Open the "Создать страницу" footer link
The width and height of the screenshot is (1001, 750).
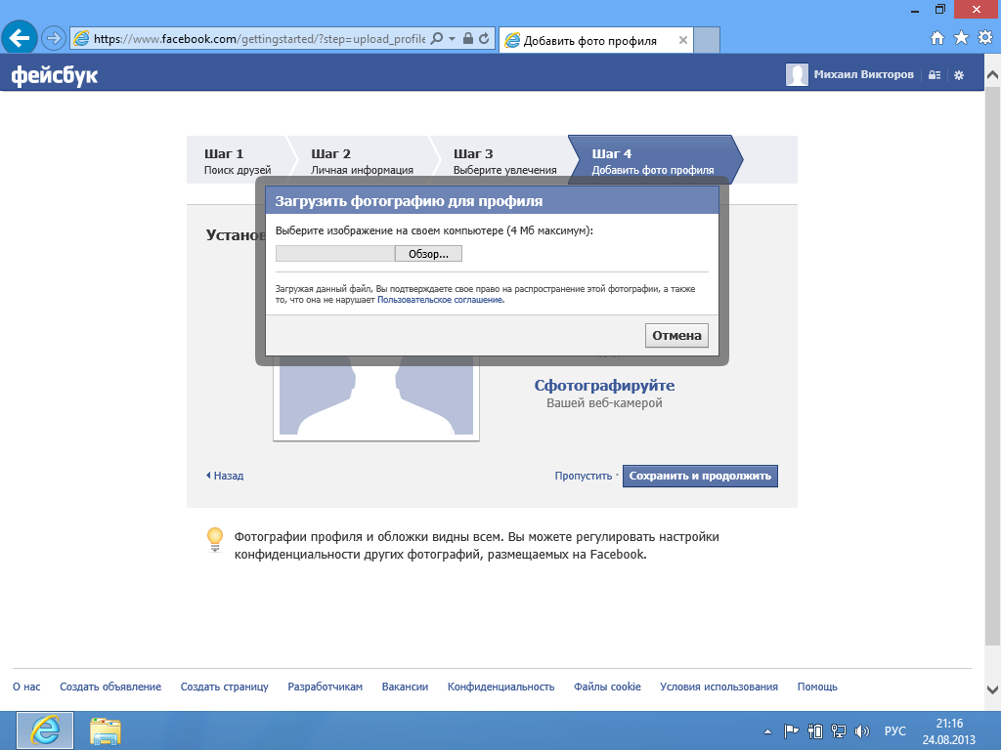[225, 687]
